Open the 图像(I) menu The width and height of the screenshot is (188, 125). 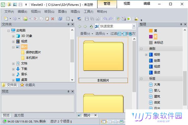click(62, 12)
